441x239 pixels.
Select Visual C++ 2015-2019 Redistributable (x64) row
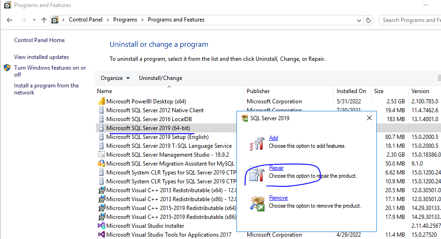click(167, 208)
